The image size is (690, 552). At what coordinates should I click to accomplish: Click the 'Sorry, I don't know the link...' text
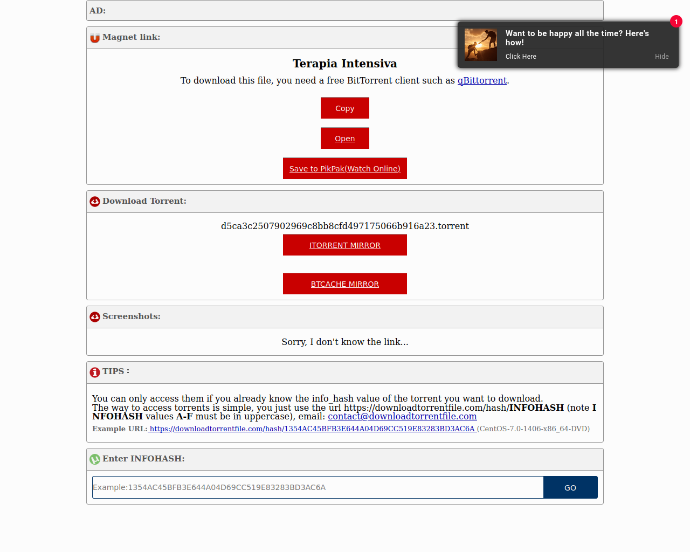point(345,342)
